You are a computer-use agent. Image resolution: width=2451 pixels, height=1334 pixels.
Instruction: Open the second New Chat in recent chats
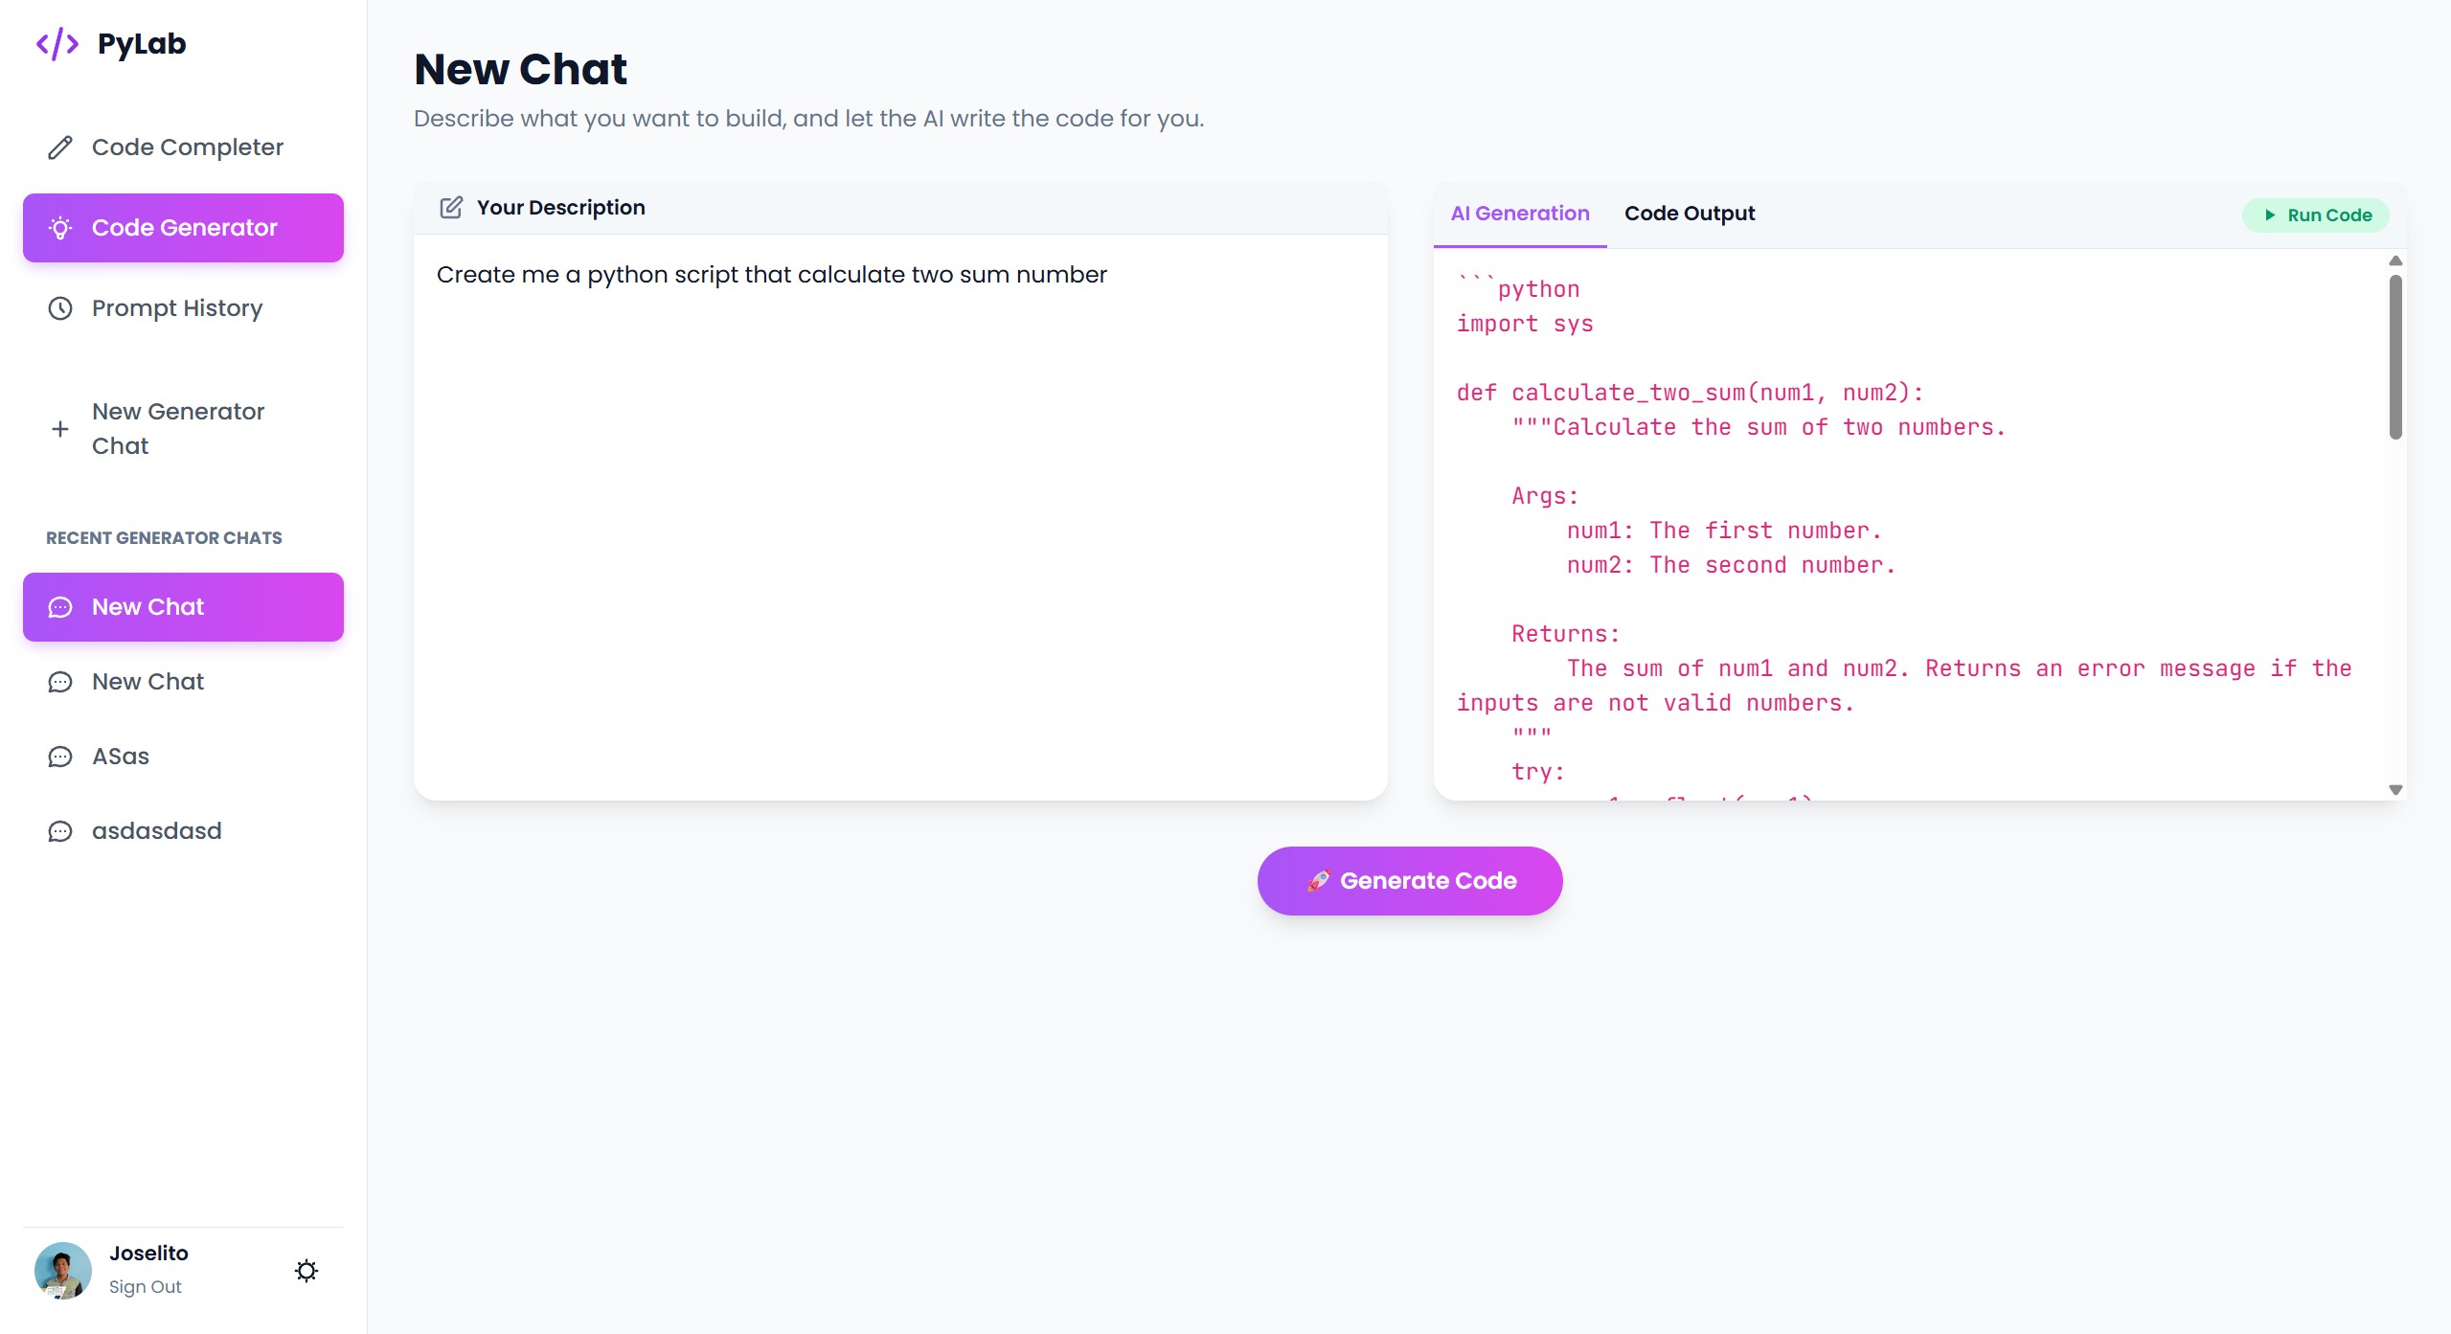(x=148, y=682)
